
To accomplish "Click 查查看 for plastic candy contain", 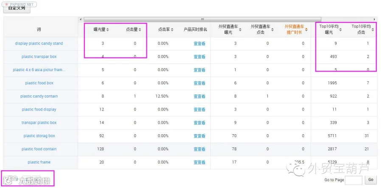I will click(199, 96).
